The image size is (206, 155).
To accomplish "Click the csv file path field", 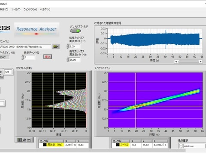I will tap(25, 46).
